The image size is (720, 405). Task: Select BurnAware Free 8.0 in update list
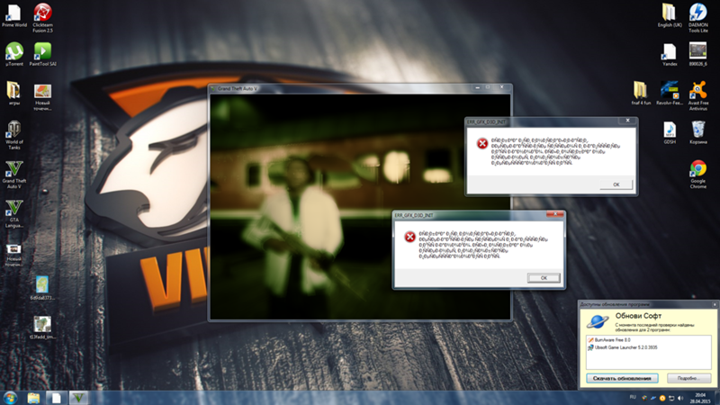click(x=609, y=340)
